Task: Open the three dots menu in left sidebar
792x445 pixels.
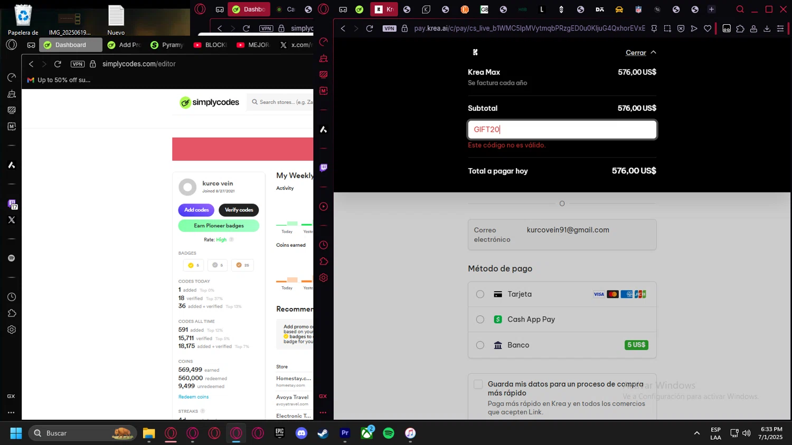Action: pyautogui.click(x=11, y=413)
